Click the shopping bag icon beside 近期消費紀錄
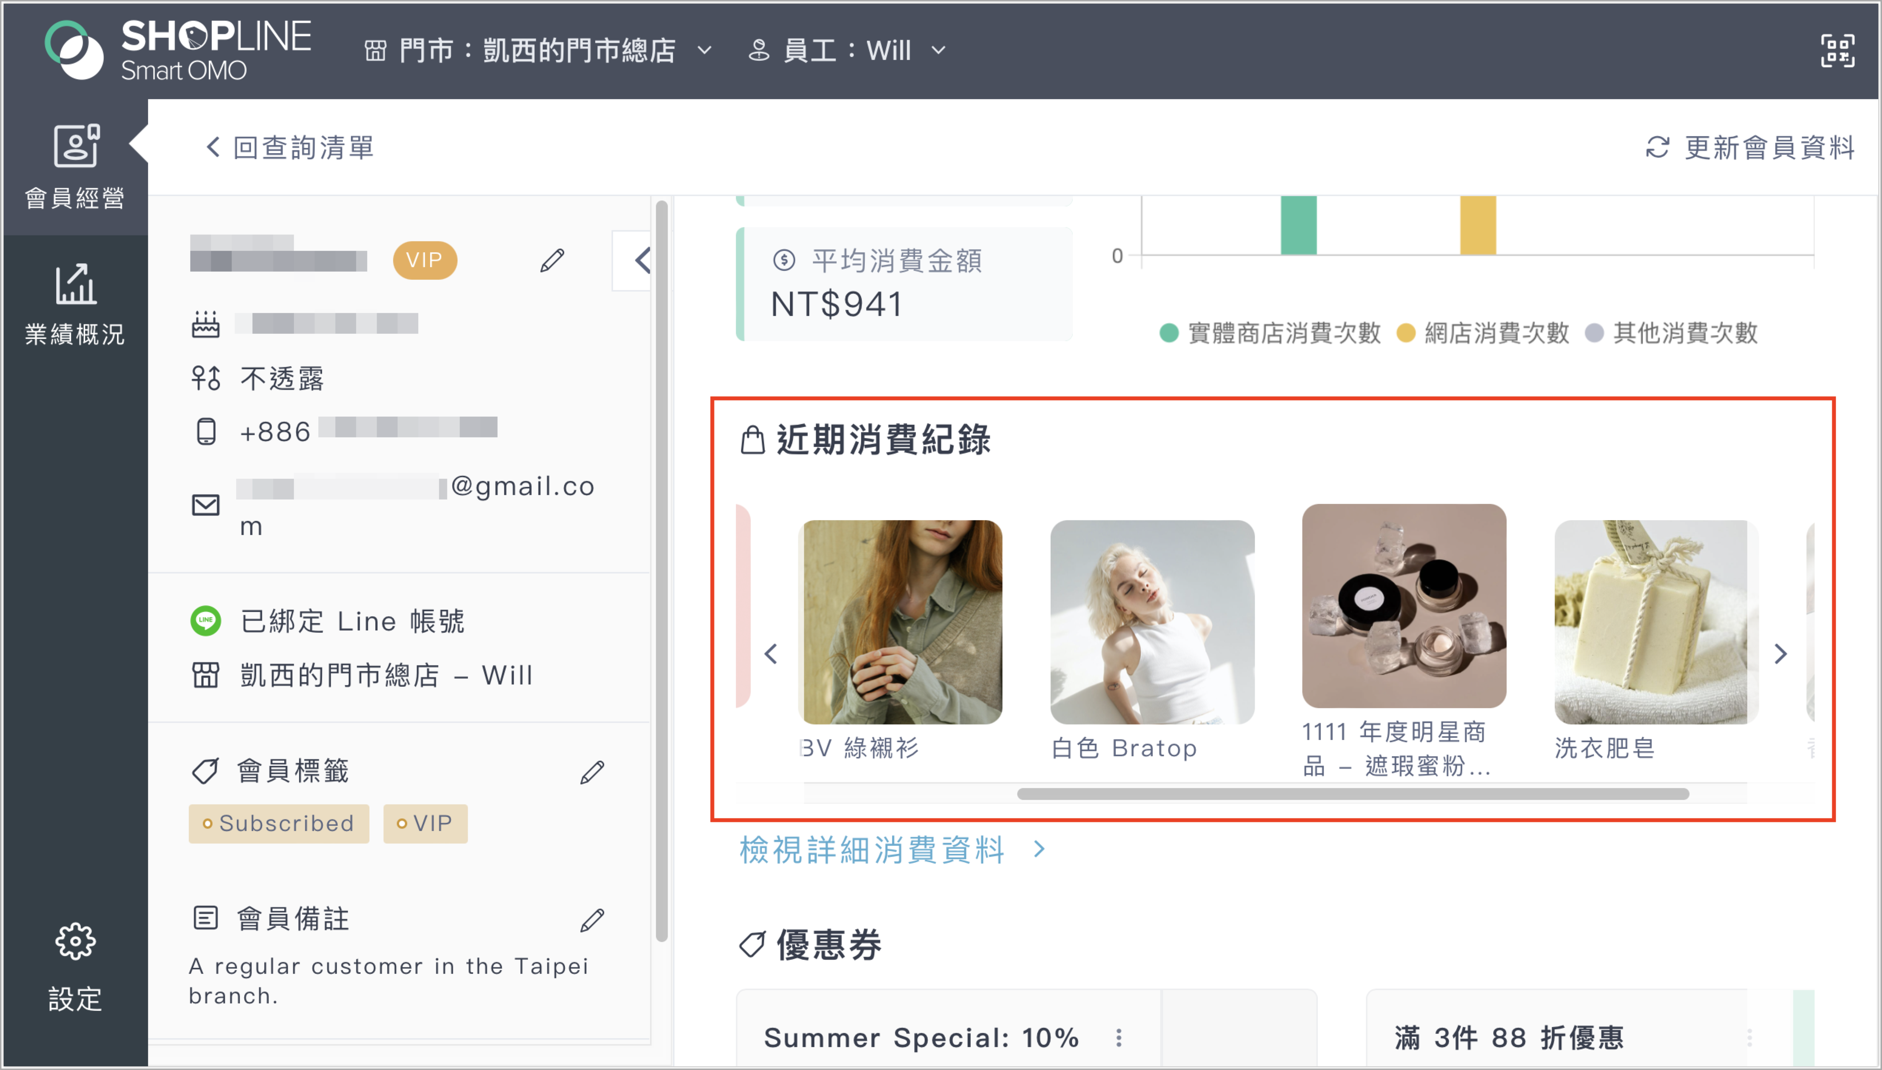This screenshot has width=1882, height=1070. click(x=752, y=440)
